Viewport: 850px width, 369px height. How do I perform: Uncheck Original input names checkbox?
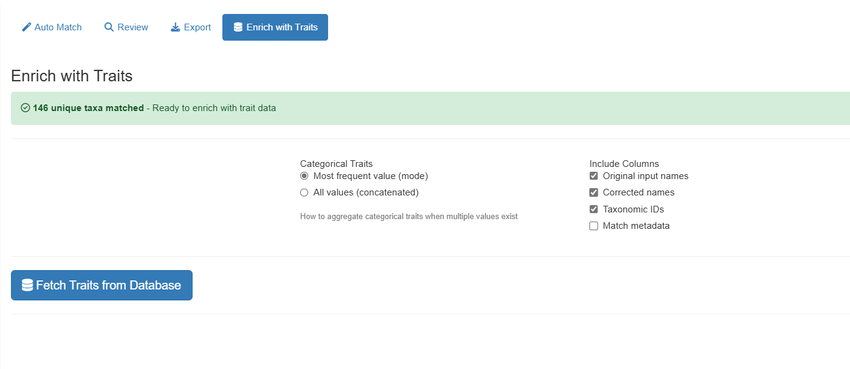point(594,176)
